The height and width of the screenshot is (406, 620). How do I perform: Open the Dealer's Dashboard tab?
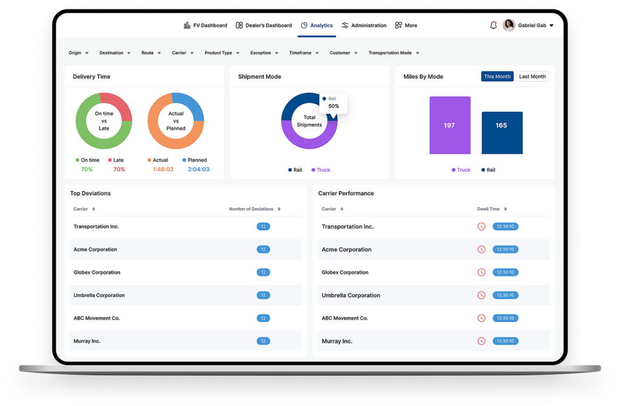pos(264,25)
